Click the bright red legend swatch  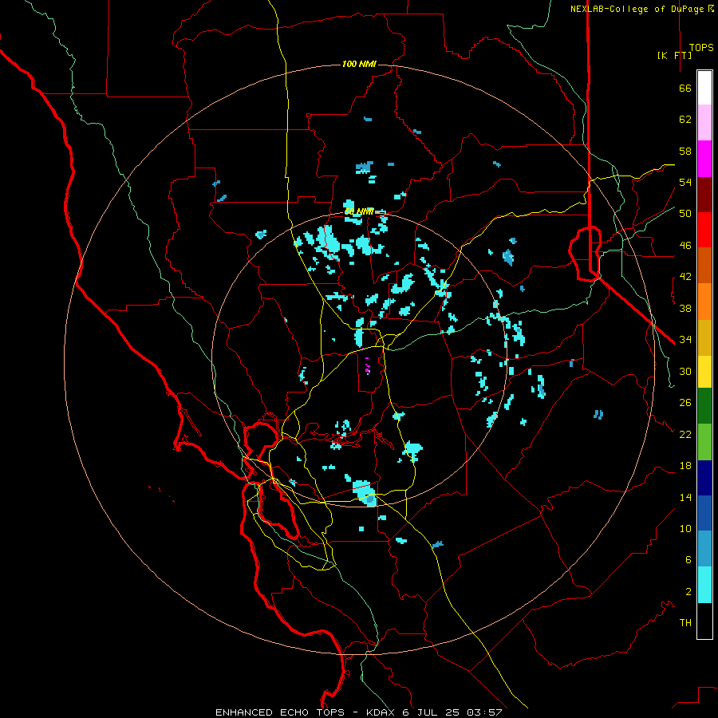tap(704, 230)
